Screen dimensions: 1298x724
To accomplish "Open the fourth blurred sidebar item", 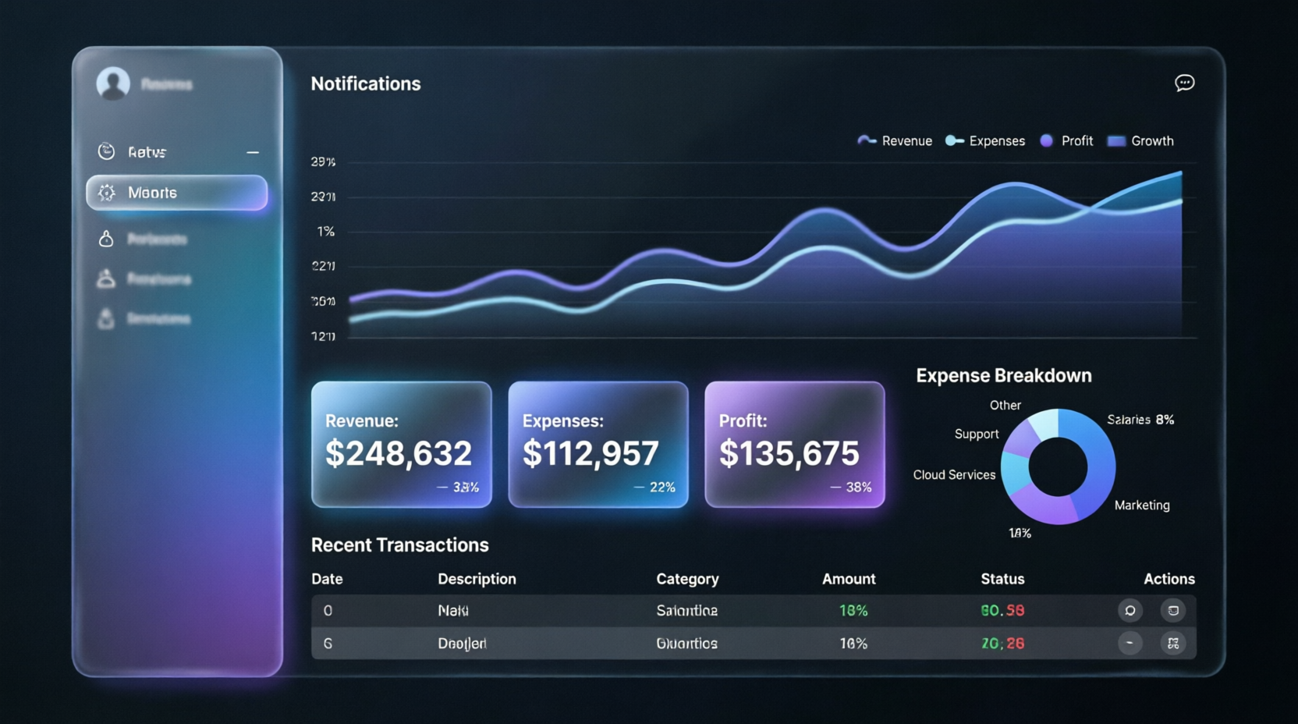I will point(144,279).
